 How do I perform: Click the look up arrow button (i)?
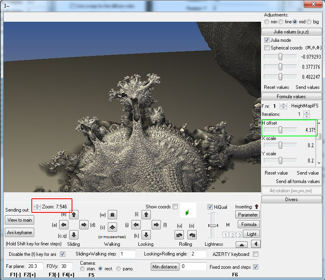(146, 214)
